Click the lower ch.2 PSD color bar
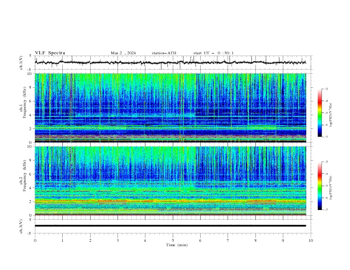 coord(320,186)
